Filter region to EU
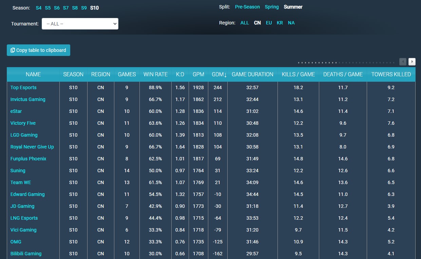 (269, 23)
